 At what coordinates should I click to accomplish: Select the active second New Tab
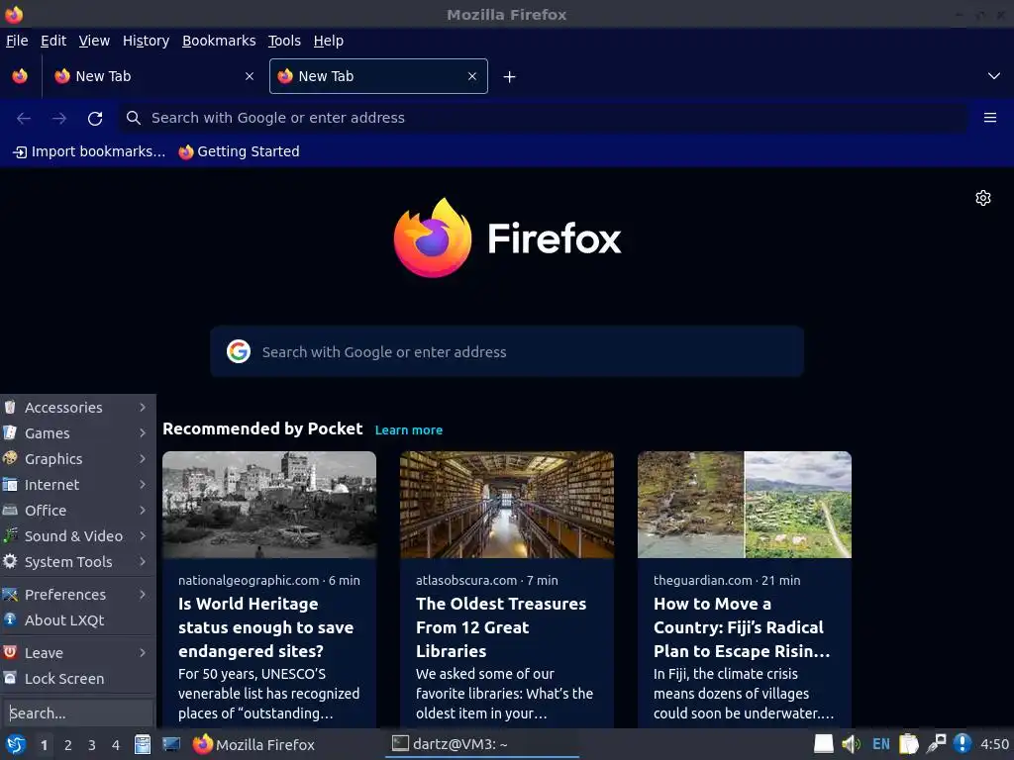378,76
